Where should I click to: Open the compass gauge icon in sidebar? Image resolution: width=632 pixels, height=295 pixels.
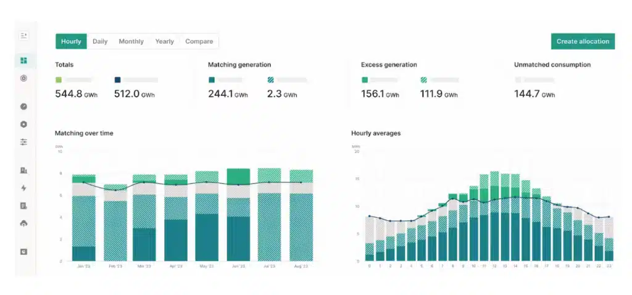point(23,106)
